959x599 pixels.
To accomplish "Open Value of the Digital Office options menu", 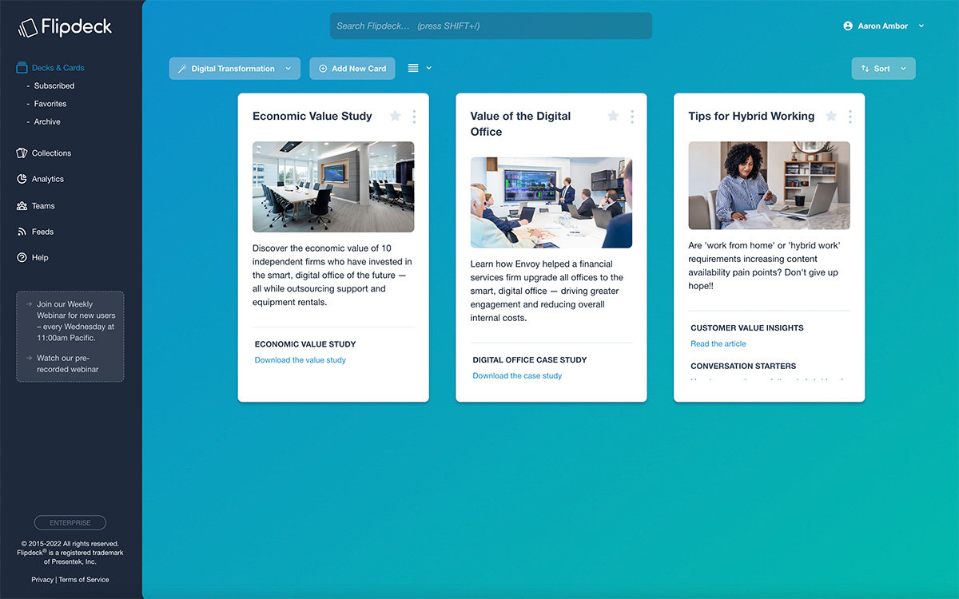I will click(x=632, y=117).
